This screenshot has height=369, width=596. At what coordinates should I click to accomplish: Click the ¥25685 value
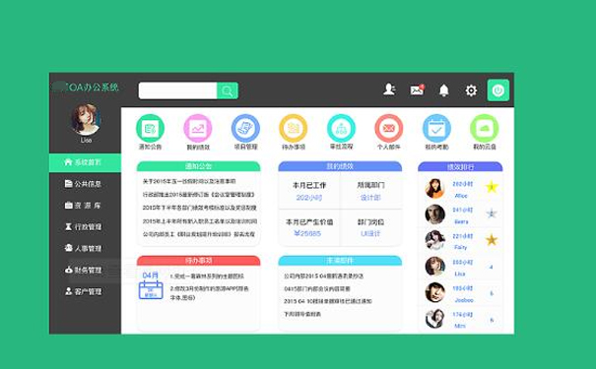[x=307, y=233]
